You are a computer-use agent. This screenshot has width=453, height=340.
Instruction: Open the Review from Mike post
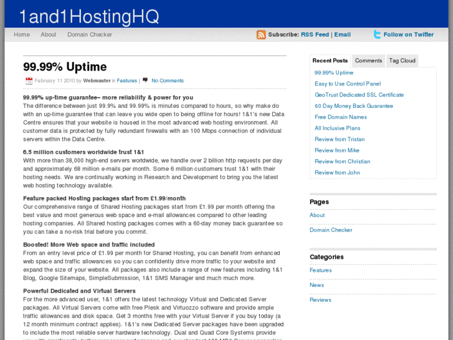click(x=337, y=150)
